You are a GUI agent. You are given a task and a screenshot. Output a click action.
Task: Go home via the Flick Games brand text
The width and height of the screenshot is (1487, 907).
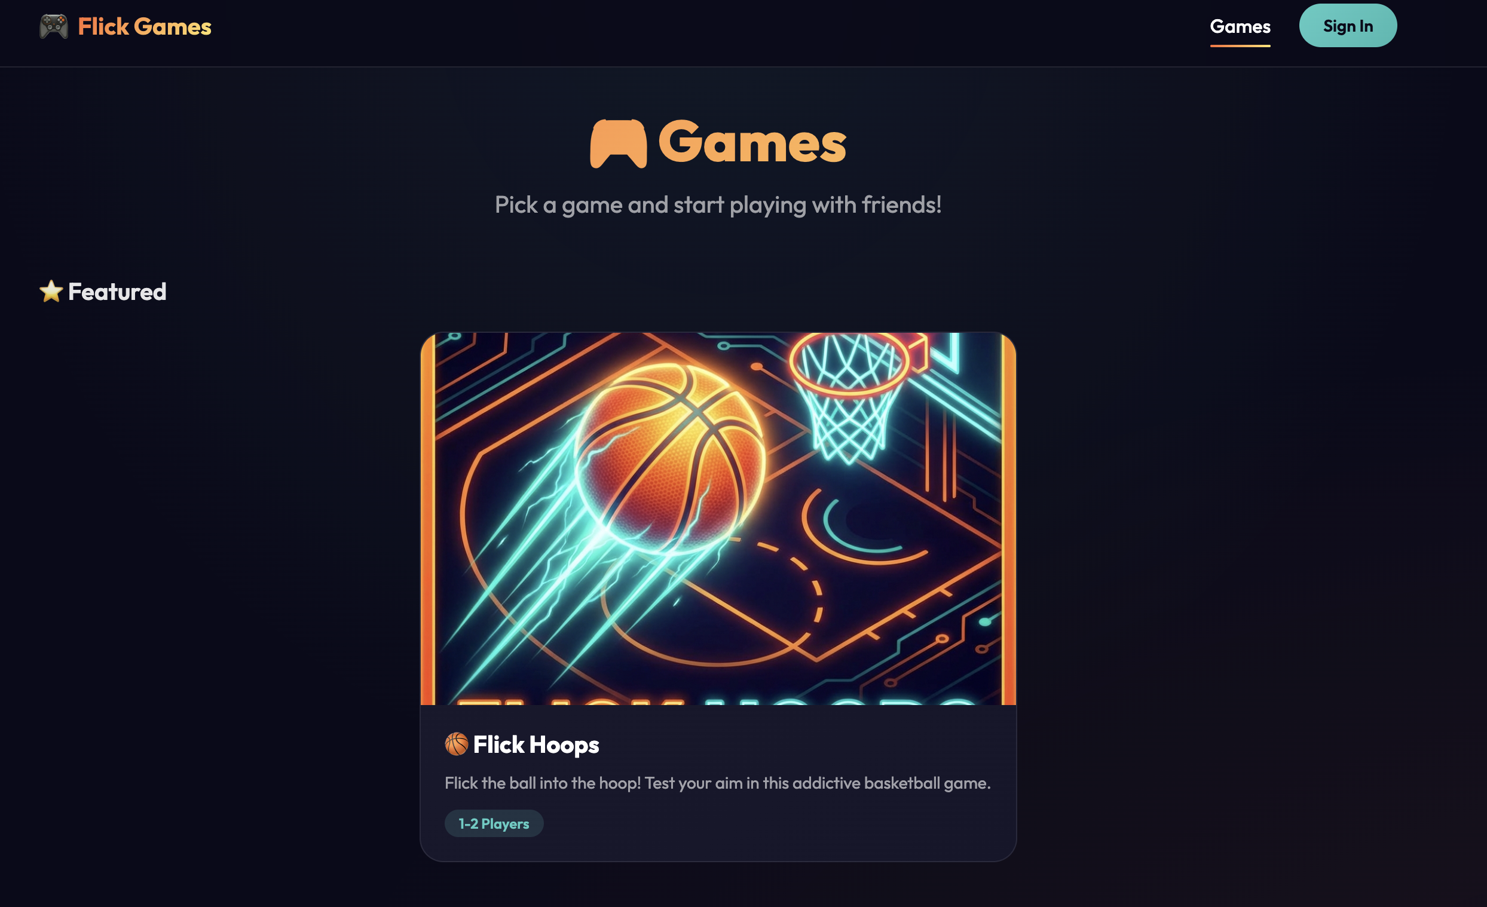(x=144, y=26)
